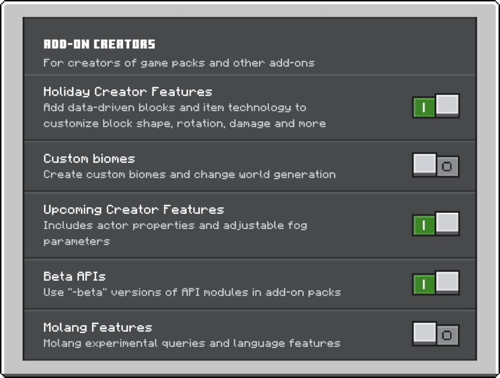
Task: Switch off the Beta APIs toggle
Action: pos(436,283)
